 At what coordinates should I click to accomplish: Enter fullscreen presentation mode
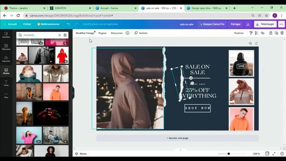pyautogui.click(x=274, y=154)
